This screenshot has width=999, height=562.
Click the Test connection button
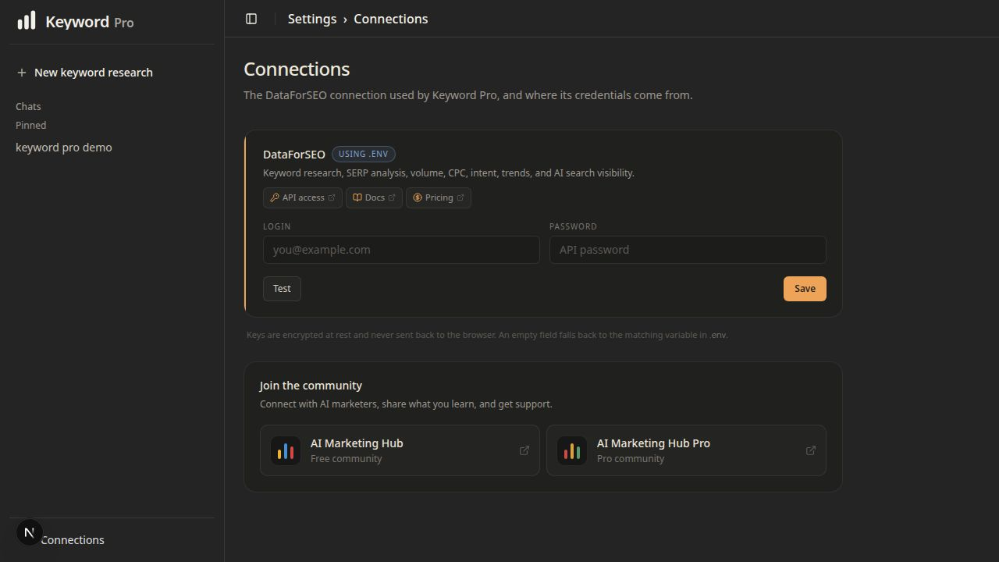pos(282,289)
